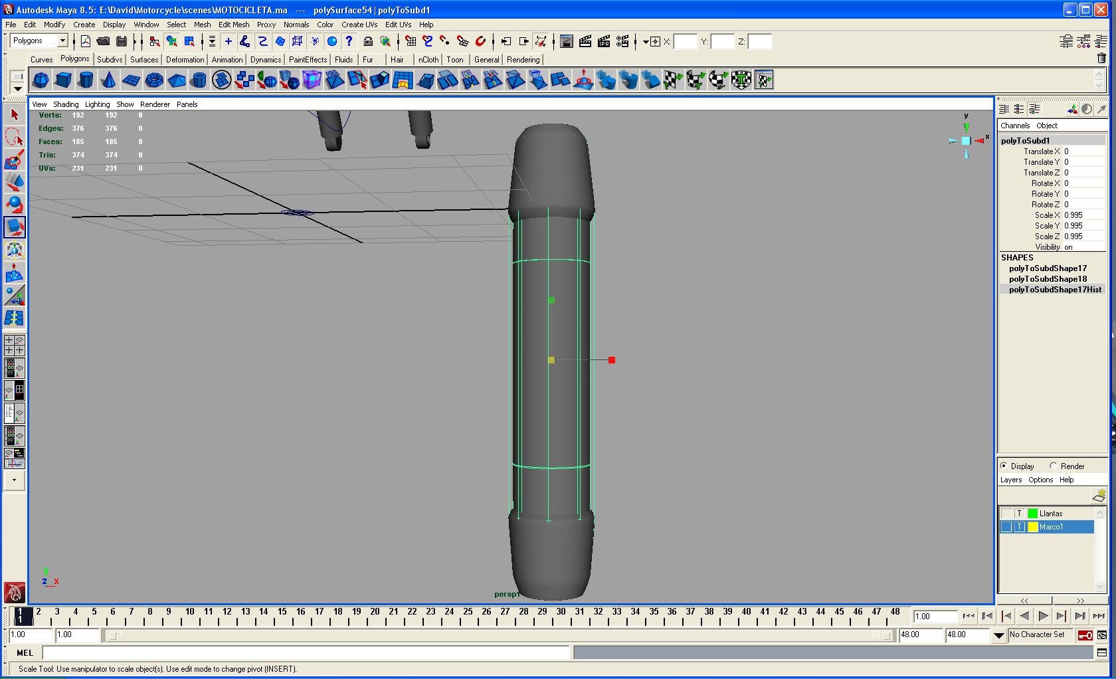Save the scene with the disk icon
Image resolution: width=1116 pixels, height=679 pixels.
(121, 41)
